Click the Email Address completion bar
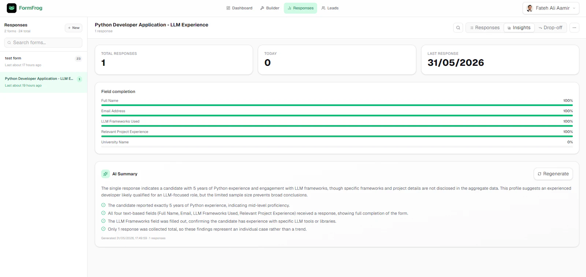The width and height of the screenshot is (586, 277). (x=337, y=115)
